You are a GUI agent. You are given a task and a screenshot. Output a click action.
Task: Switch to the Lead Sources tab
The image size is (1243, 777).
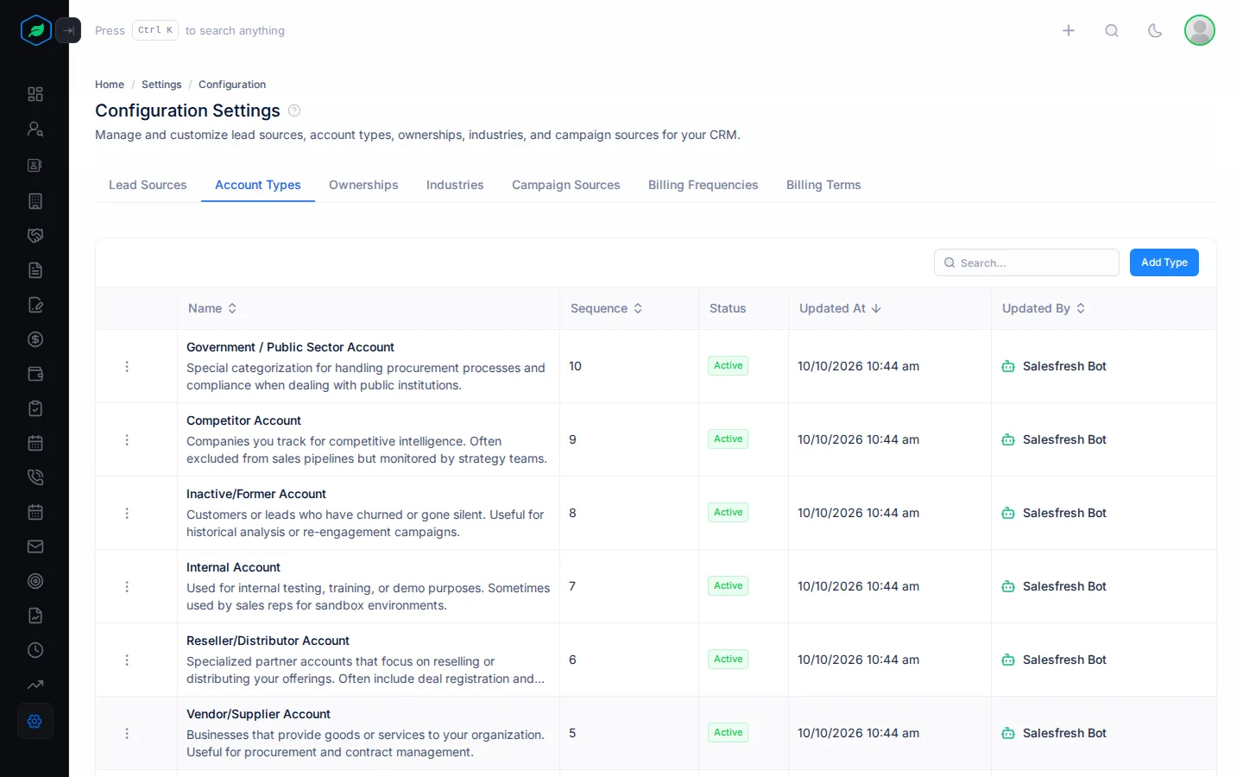coord(148,185)
